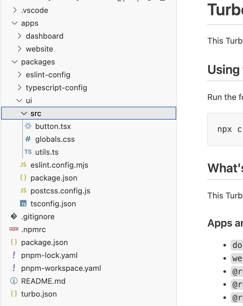Select the ui folder label

[29, 100]
